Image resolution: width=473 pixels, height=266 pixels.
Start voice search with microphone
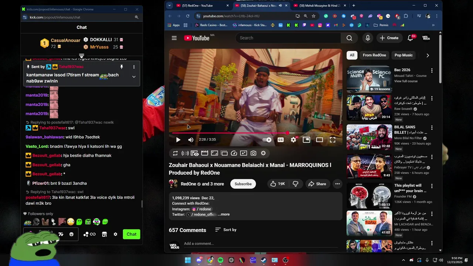coord(368,38)
